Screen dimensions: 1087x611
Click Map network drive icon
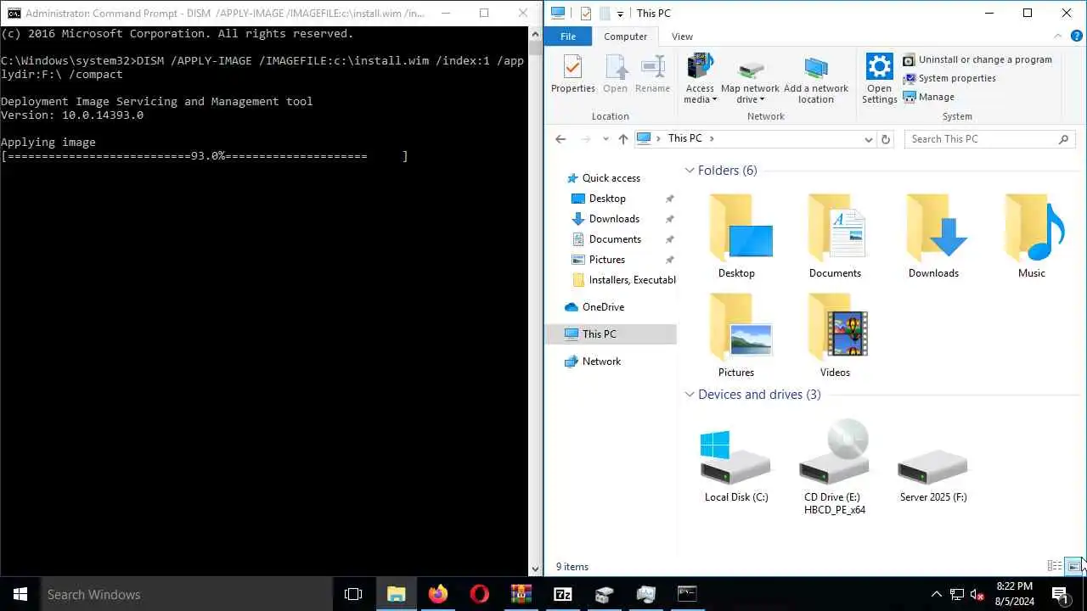click(750, 78)
